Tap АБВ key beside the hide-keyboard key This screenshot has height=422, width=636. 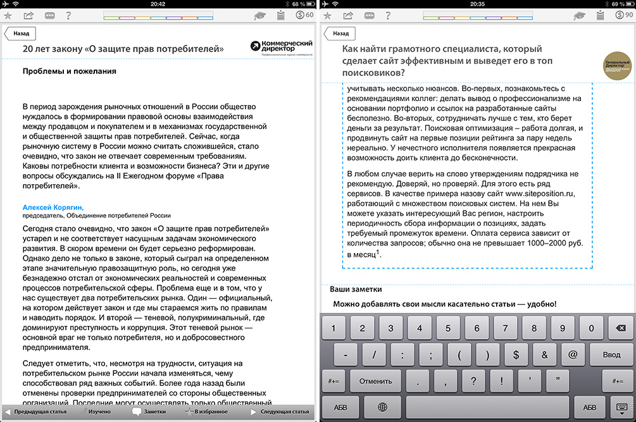[589, 407]
